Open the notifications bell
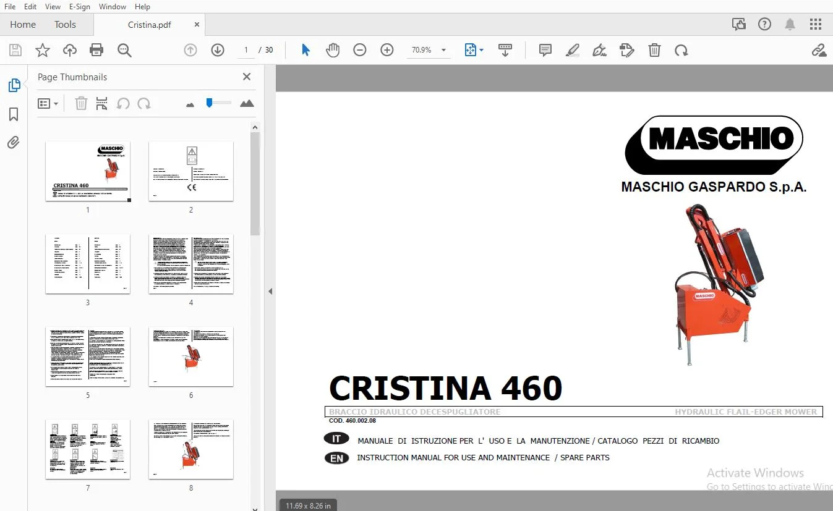The width and height of the screenshot is (833, 511). tap(790, 25)
